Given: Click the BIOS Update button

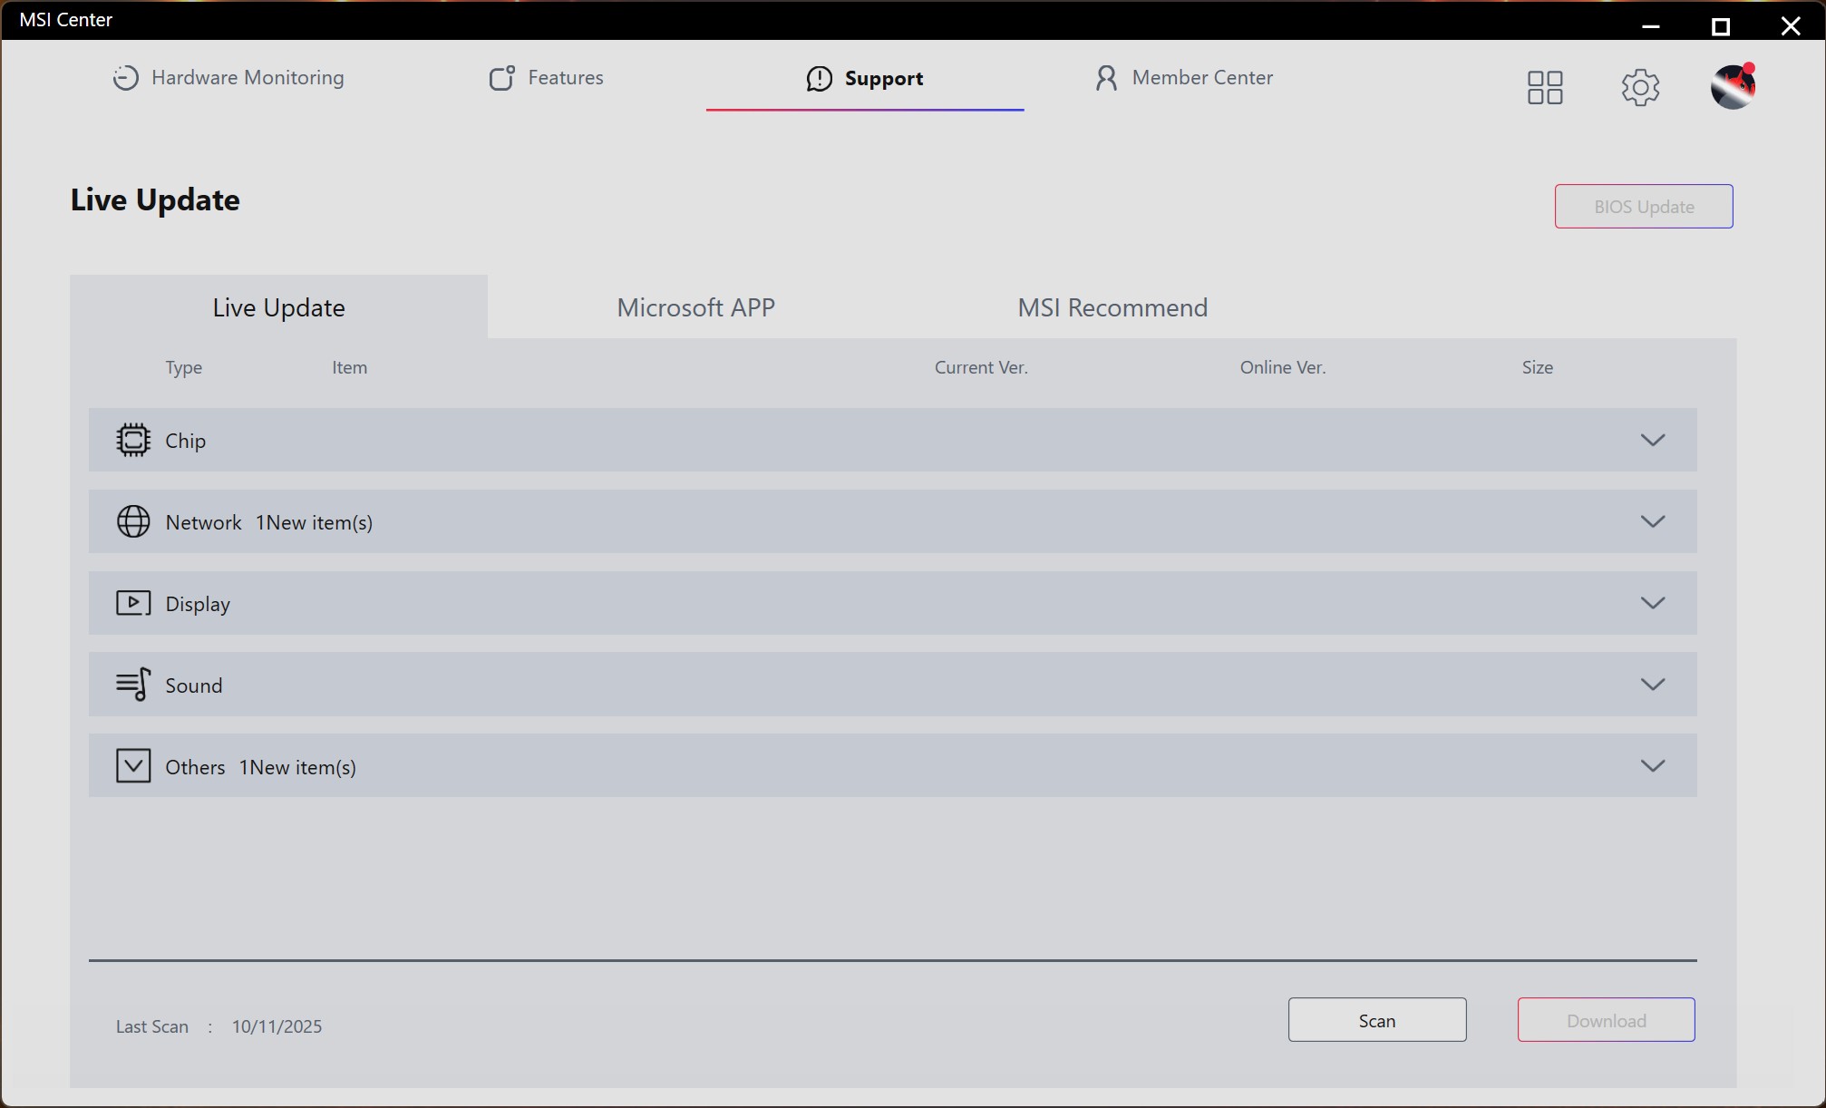Looking at the screenshot, I should tap(1643, 207).
